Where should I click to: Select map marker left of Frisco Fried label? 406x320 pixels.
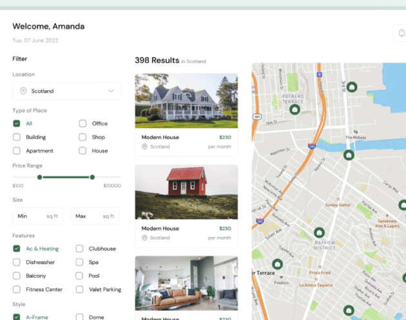tap(278, 264)
